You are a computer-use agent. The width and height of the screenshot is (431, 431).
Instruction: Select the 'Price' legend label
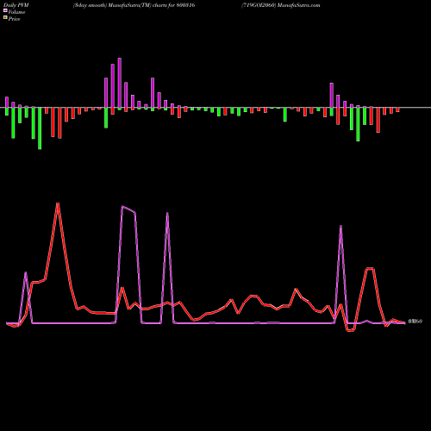(14, 19)
